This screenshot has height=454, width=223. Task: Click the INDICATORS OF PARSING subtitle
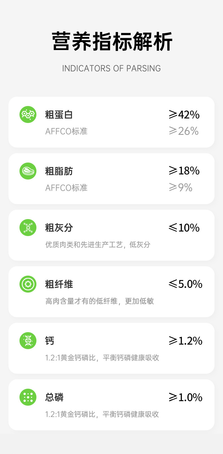click(x=111, y=68)
